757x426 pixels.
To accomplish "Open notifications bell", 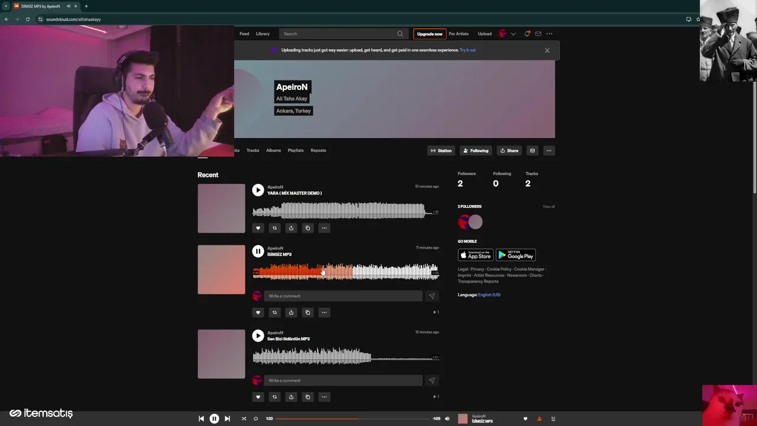I will (x=527, y=34).
